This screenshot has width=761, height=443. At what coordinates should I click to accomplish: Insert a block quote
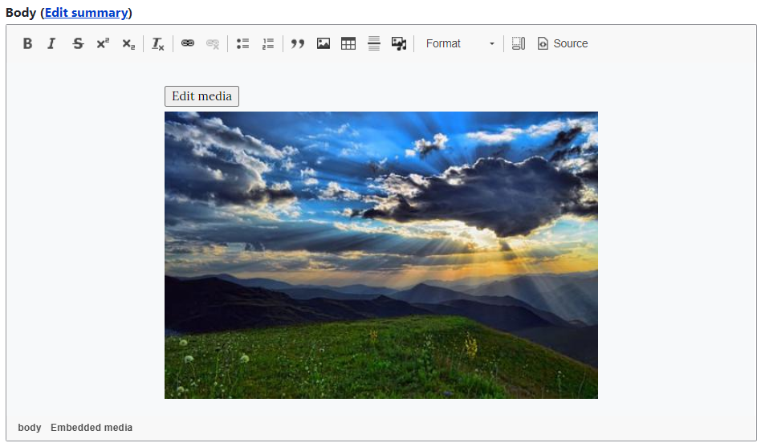click(x=298, y=43)
